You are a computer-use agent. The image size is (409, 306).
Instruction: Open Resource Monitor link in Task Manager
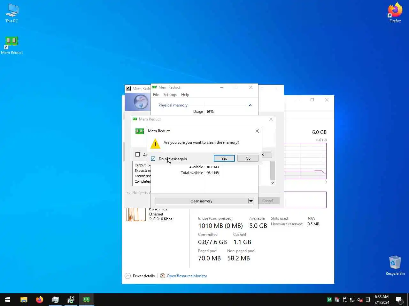pos(187,276)
